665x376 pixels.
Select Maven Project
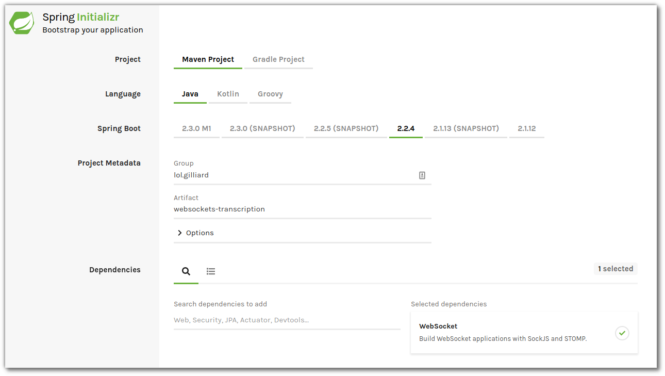click(208, 59)
